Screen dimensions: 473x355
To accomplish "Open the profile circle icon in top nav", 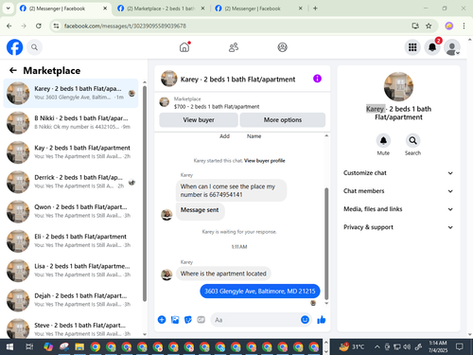I will [x=282, y=47].
